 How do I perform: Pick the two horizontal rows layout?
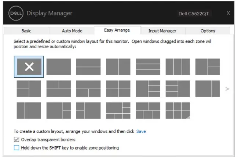click(x=88, y=67)
